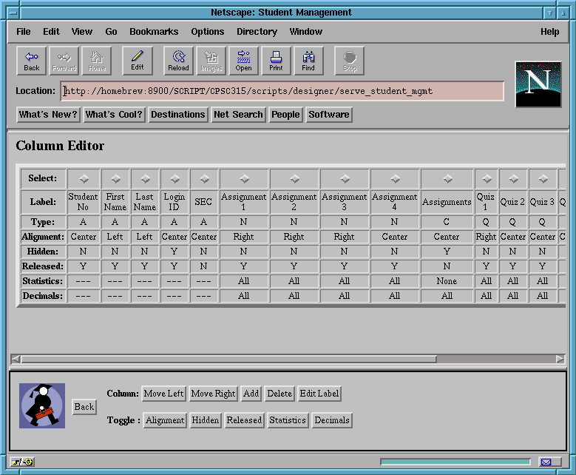This screenshot has height=475, width=576.
Task: Open the window menu button in title bar
Action: 13,13
